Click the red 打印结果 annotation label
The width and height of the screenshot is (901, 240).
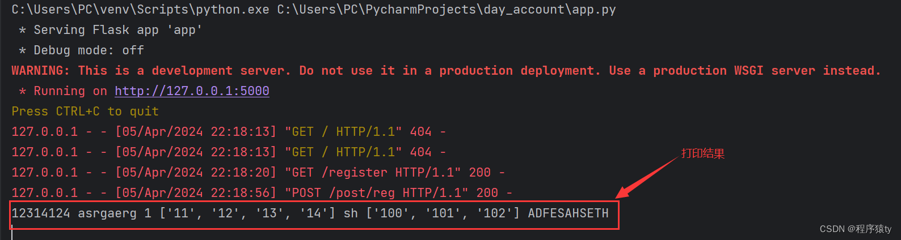click(703, 153)
